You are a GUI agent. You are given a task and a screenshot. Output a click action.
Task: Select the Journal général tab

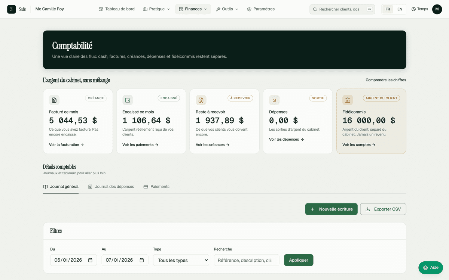coord(61,187)
